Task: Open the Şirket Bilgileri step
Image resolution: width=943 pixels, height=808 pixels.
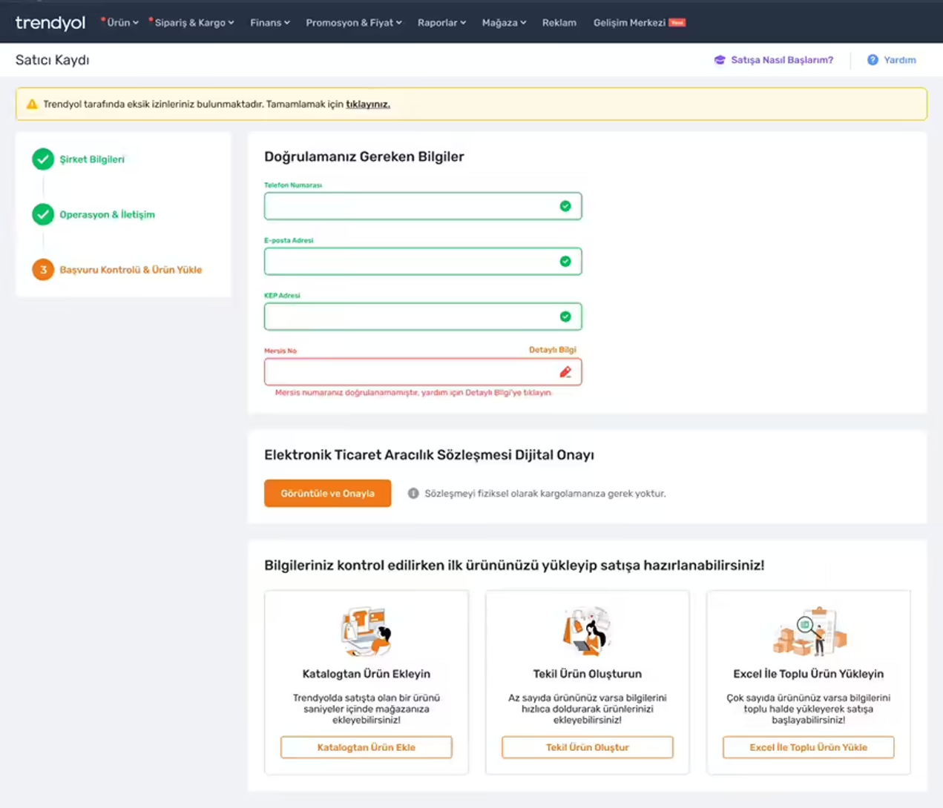Action: pos(92,159)
